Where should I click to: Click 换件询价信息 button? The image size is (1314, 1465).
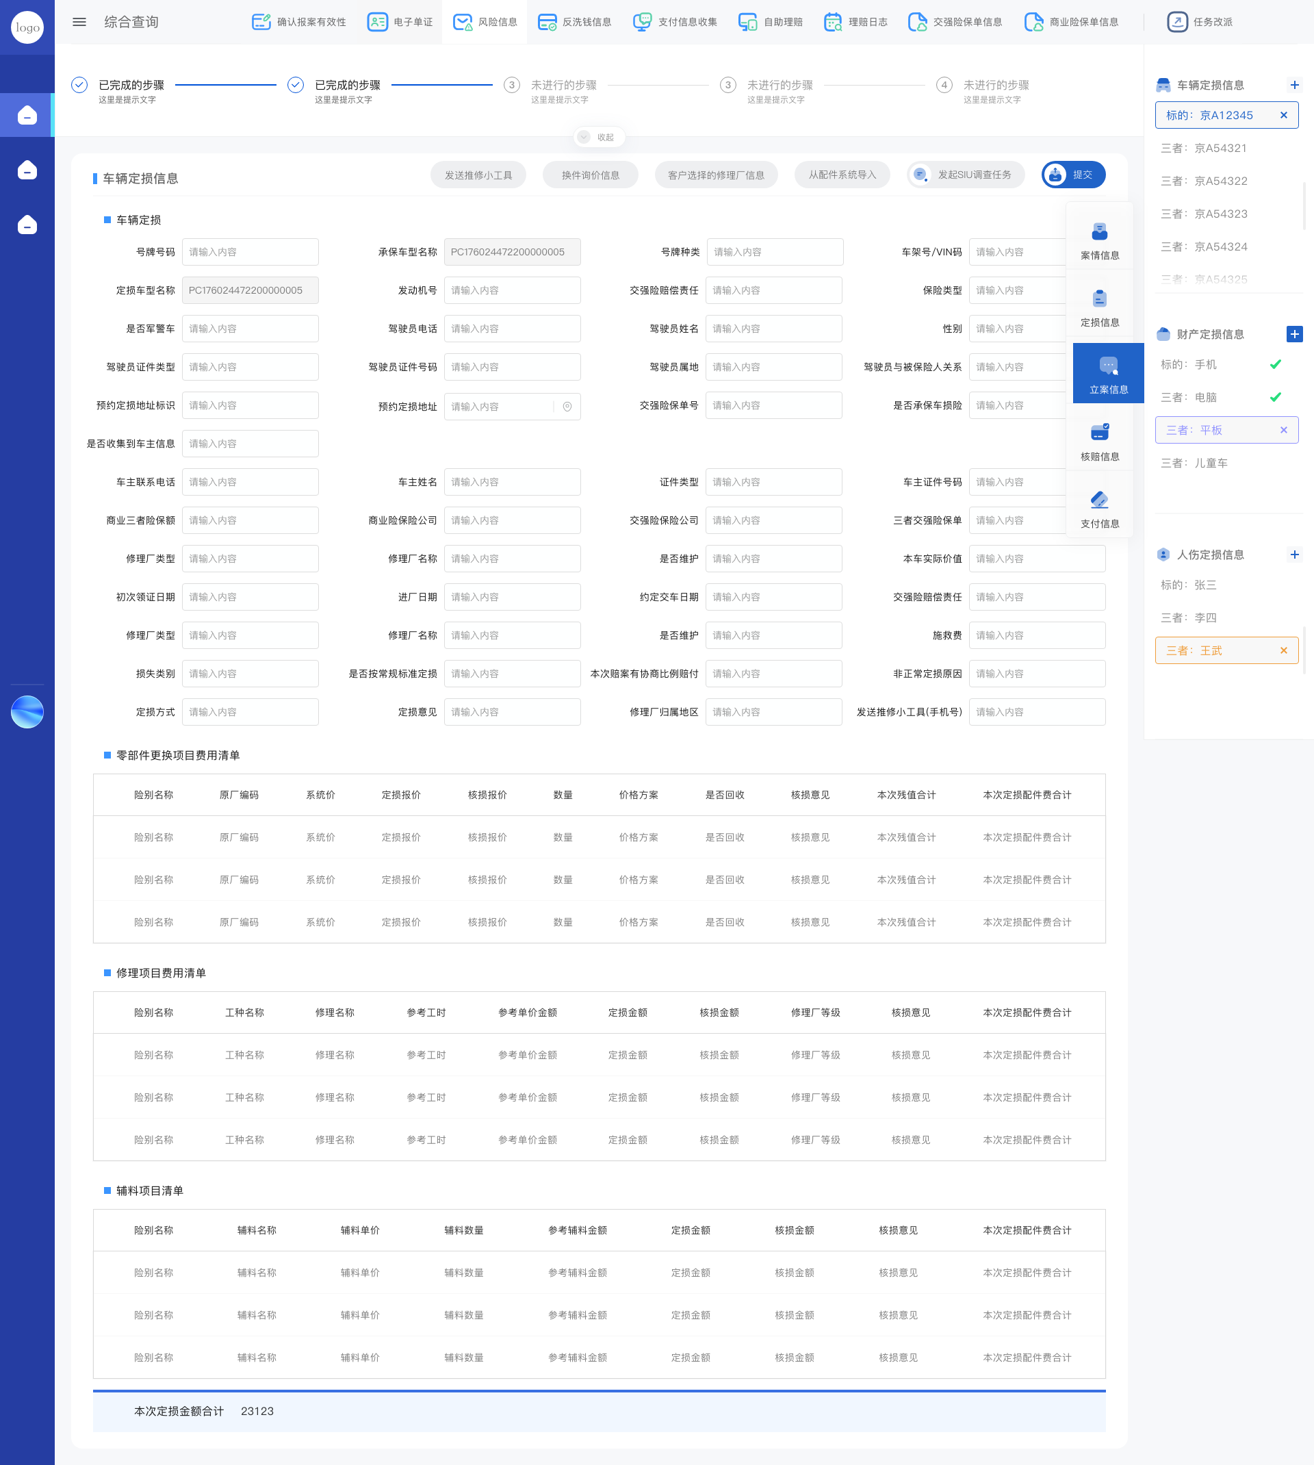coord(590,175)
